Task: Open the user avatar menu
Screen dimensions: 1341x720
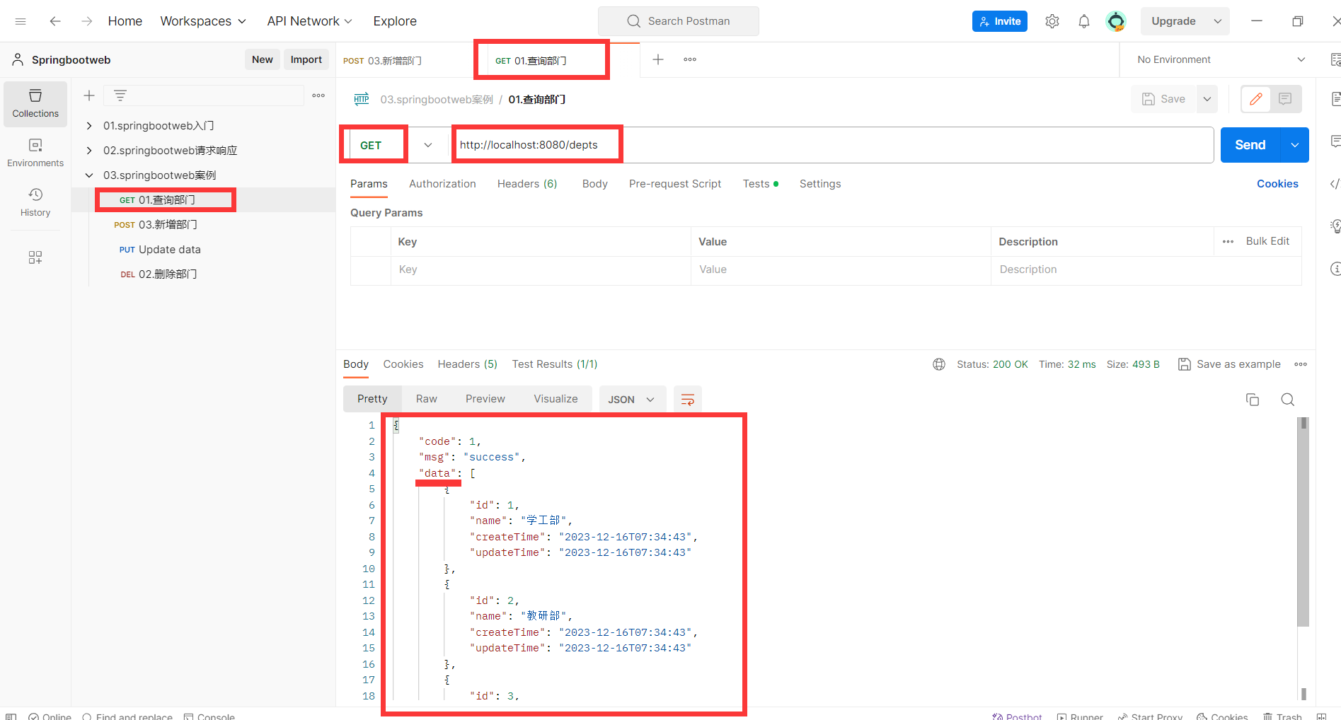Action: (1116, 21)
